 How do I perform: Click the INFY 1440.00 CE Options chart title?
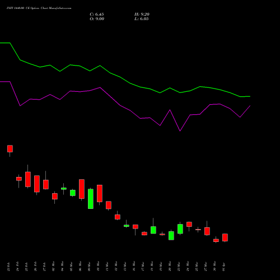39,8
